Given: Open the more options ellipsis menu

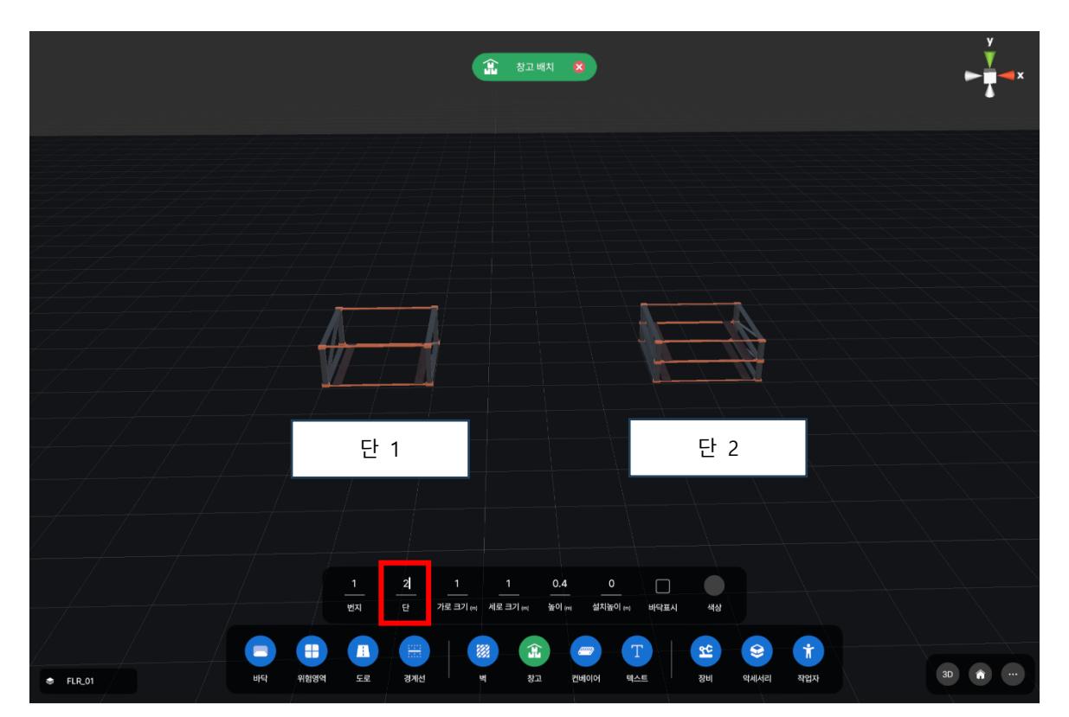Looking at the screenshot, I should pos(1010,673).
